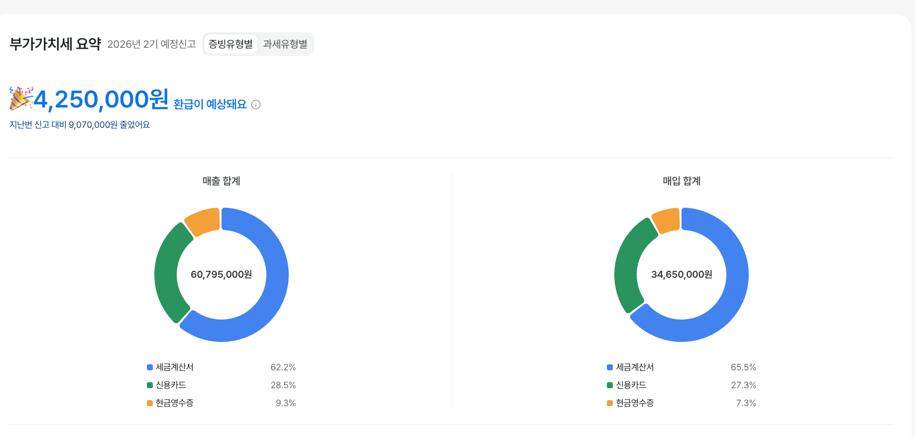Click the 62.2% value
The height and width of the screenshot is (437, 915).
coord(283,367)
